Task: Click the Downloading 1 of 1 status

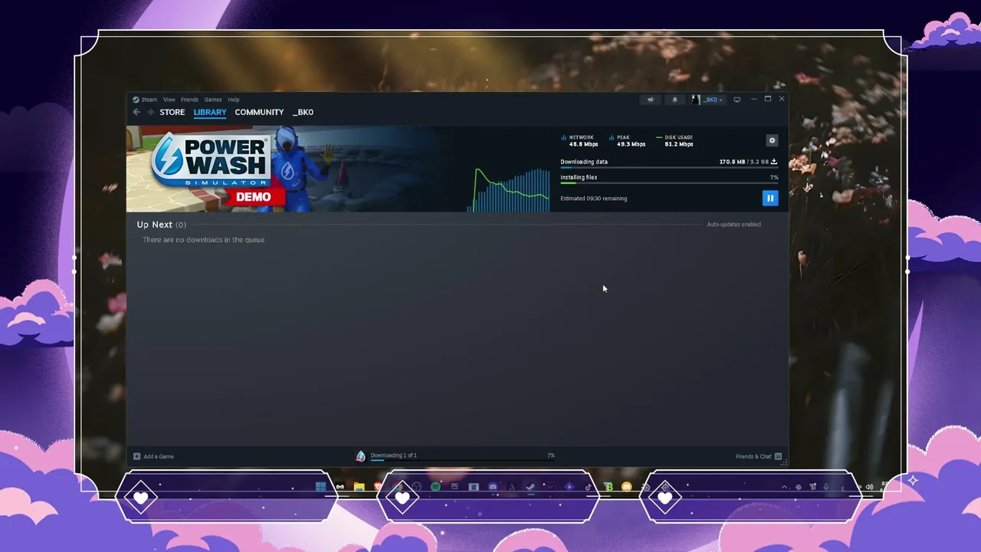Action: (x=394, y=455)
